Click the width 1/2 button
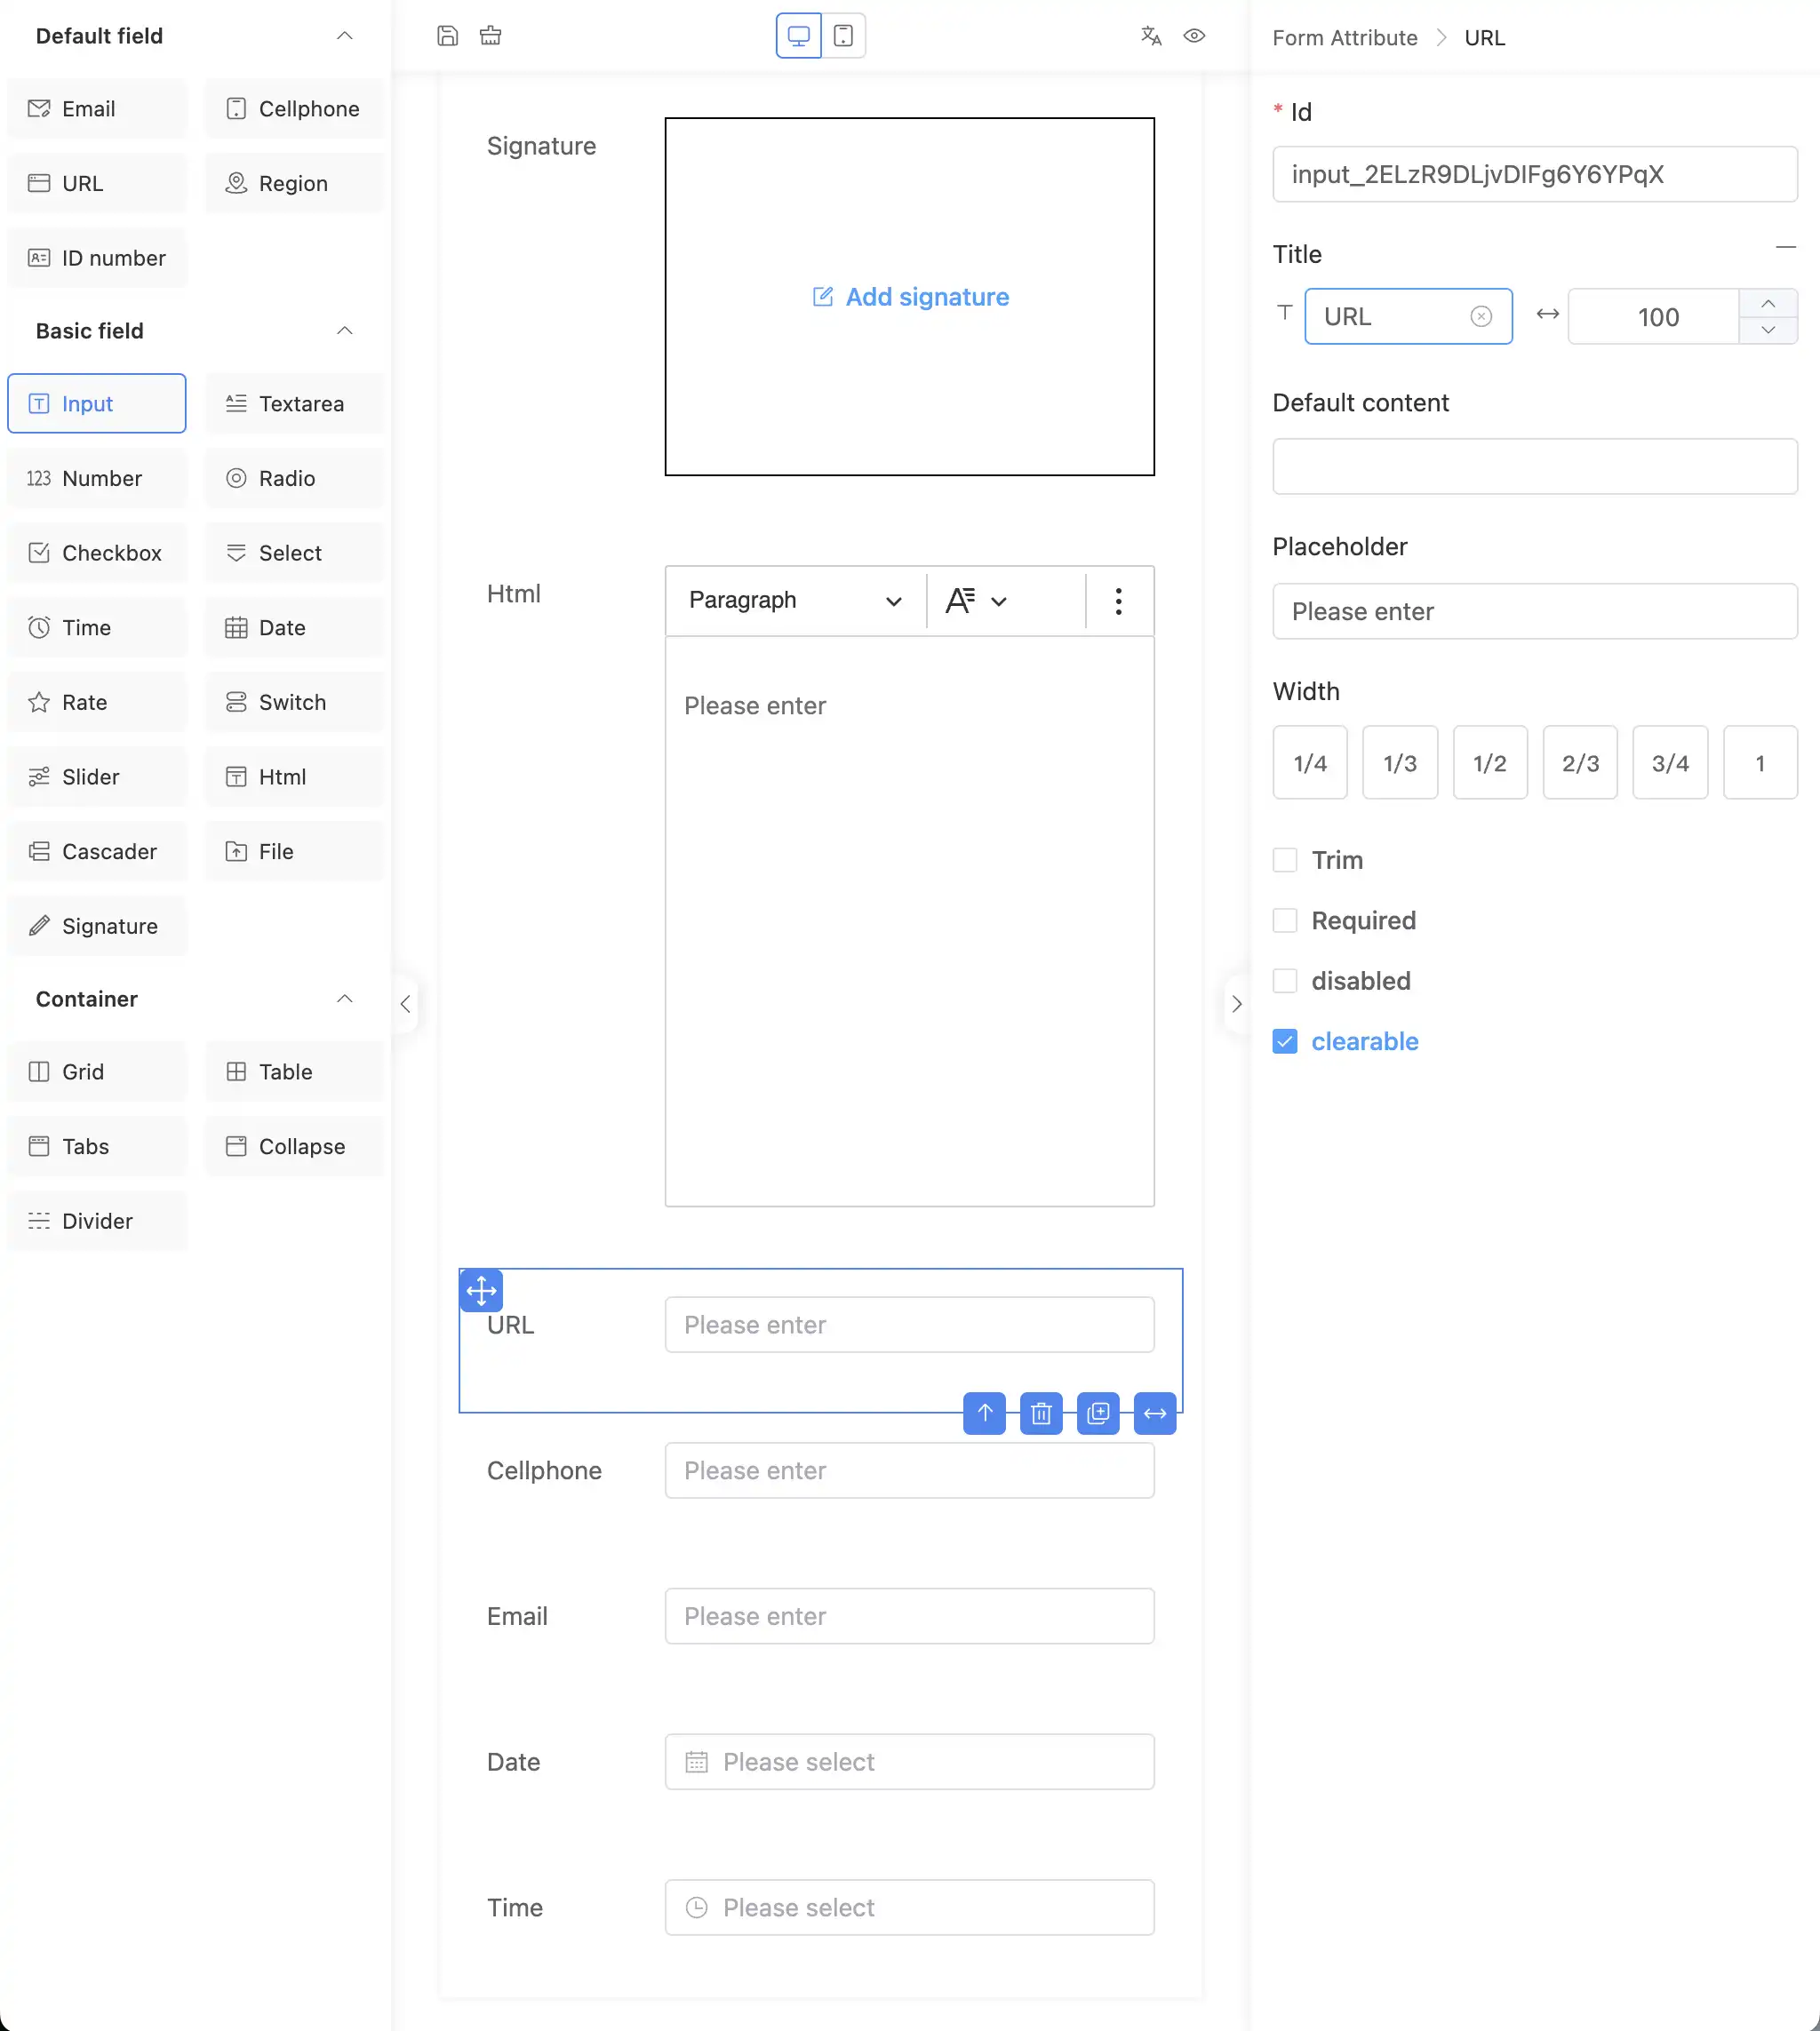Image resolution: width=1820 pixels, height=2031 pixels. (x=1489, y=762)
